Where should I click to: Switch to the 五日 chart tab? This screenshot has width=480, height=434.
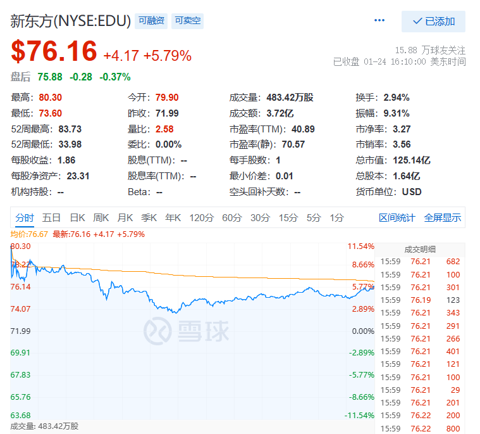[51, 218]
